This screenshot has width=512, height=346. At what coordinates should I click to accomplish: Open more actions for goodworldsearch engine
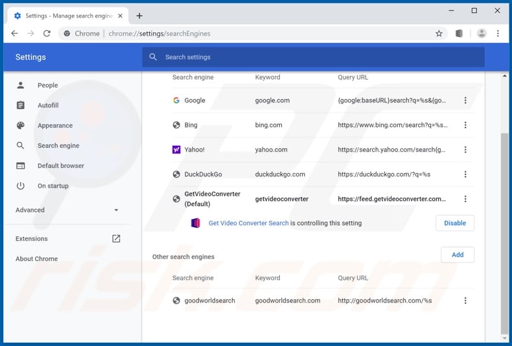465,300
